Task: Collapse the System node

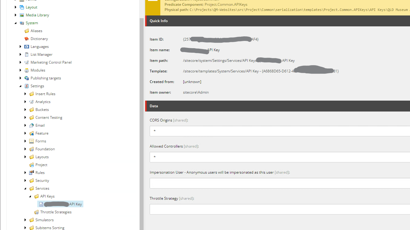Action: tap(16, 23)
